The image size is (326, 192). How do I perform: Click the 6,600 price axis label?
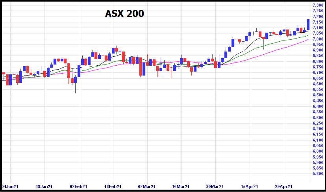click(318, 84)
